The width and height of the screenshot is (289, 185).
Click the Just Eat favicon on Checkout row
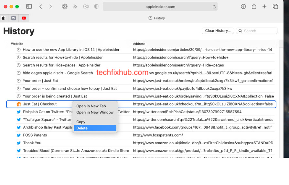coord(19,104)
